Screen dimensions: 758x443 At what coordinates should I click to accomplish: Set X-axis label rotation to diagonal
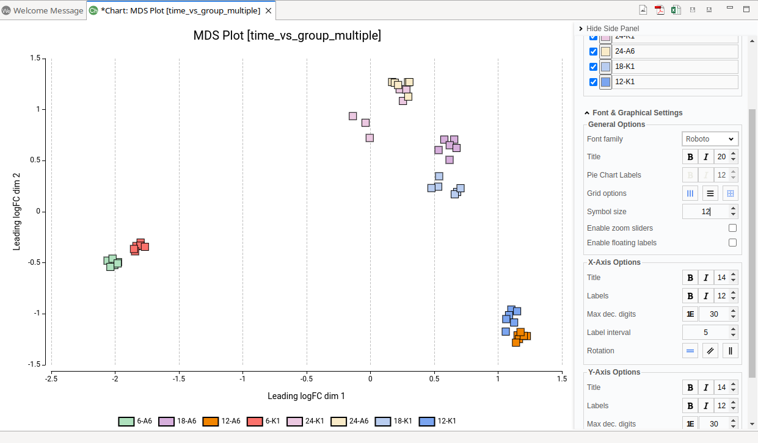pyautogui.click(x=710, y=351)
